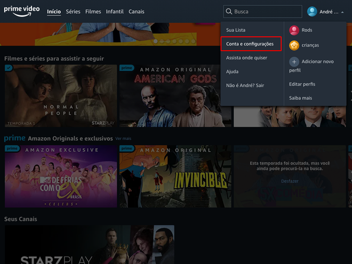Open the Início tab
This screenshot has width=352, height=264.
click(x=54, y=11)
